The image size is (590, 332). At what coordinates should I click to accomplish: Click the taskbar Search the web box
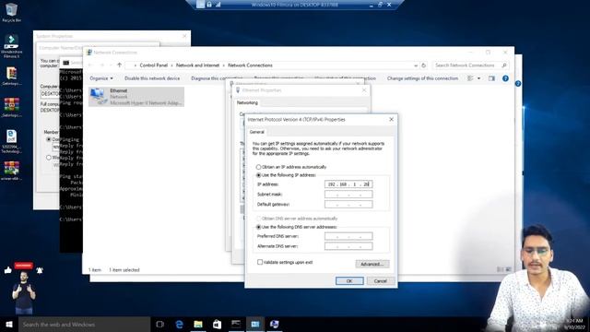[x=84, y=324]
